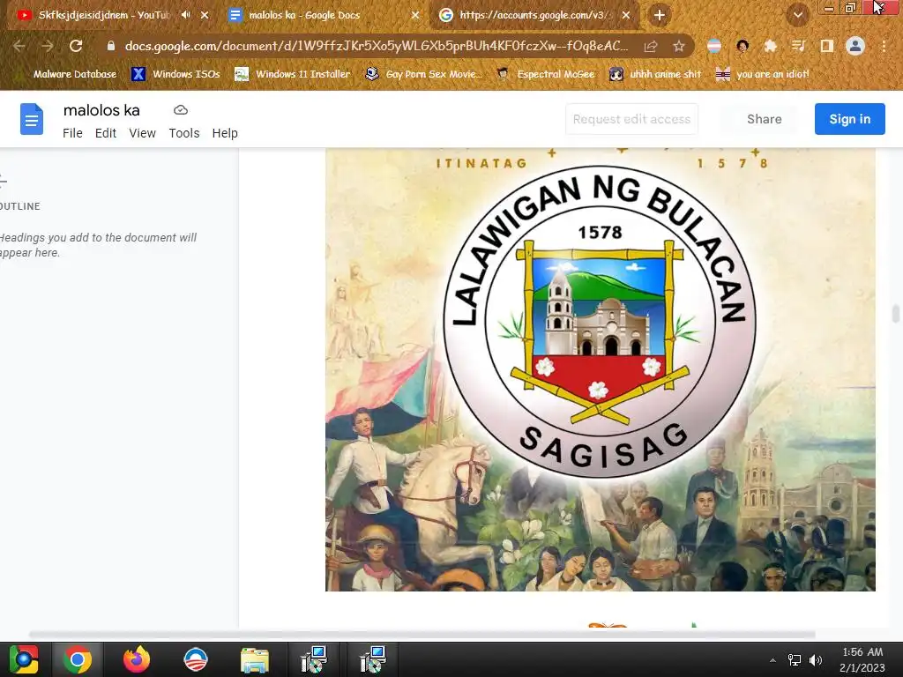Open the network status tray icon

pos(795,660)
